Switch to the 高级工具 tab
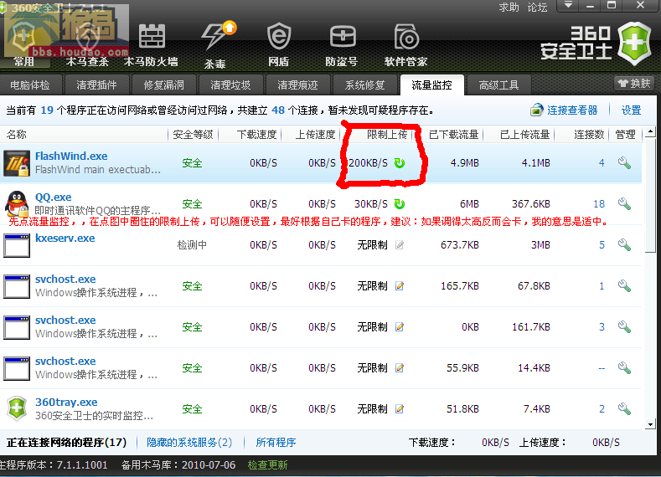 tap(498, 85)
